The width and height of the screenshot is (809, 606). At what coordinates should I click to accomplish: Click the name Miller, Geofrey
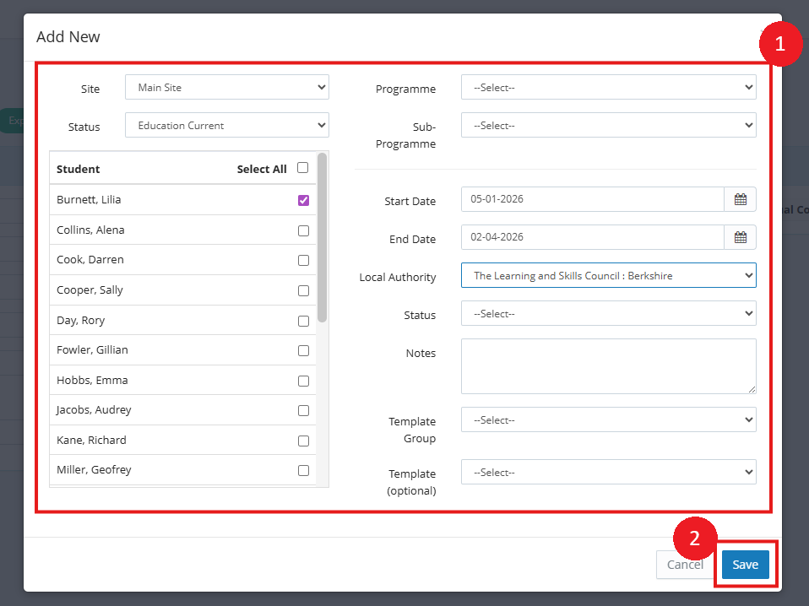point(94,469)
